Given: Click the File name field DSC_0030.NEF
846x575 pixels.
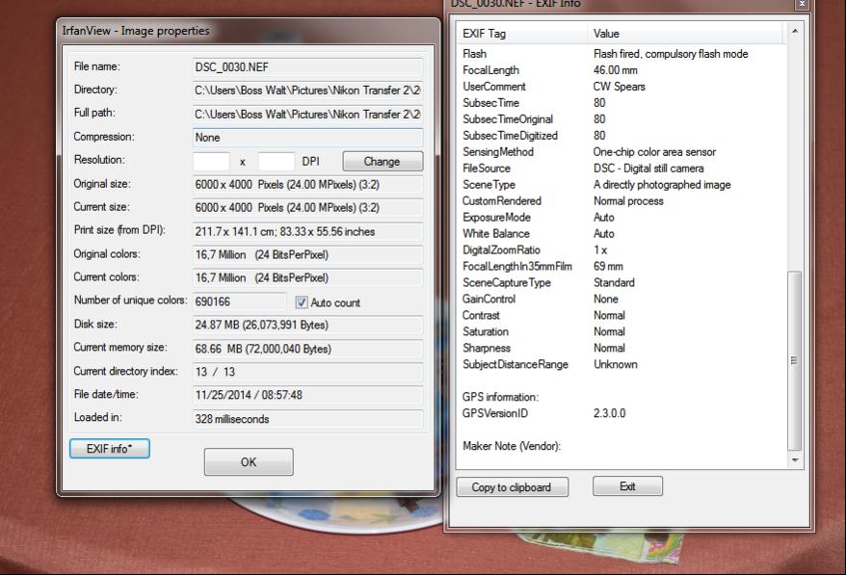Looking at the screenshot, I should [307, 67].
